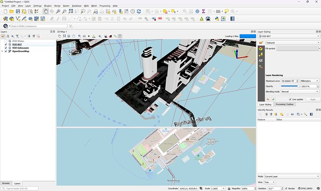Toggle the Render checkbox in status bar
321x191 pixels.
click(286, 188)
